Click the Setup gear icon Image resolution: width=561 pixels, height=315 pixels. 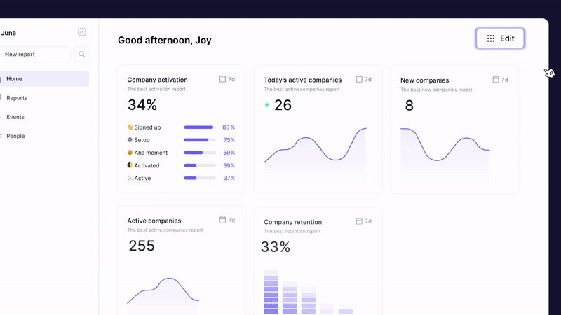click(x=130, y=139)
